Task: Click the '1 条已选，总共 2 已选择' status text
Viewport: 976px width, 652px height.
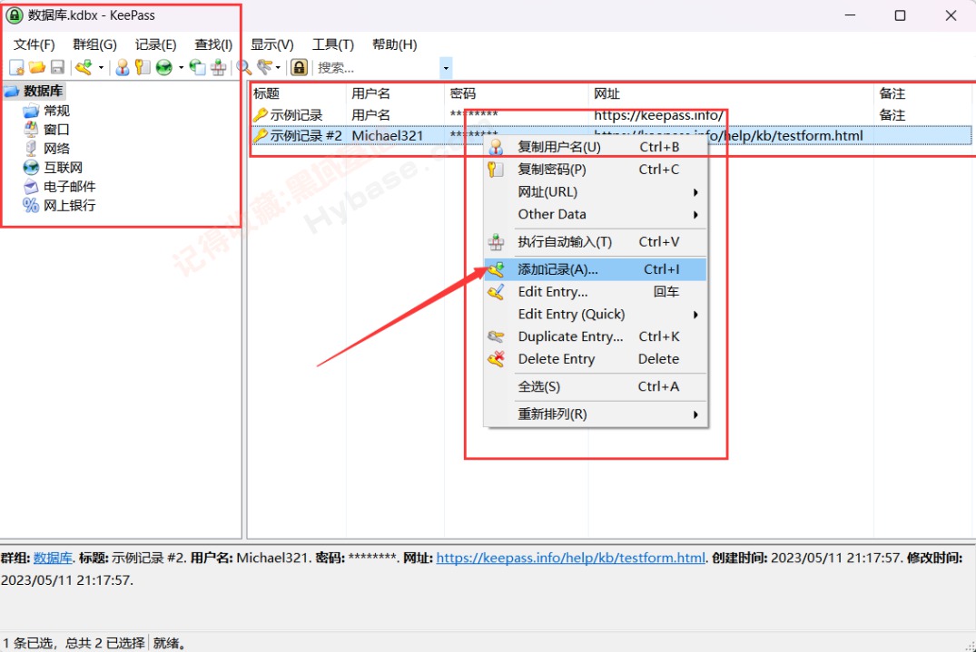Action: click(x=74, y=643)
